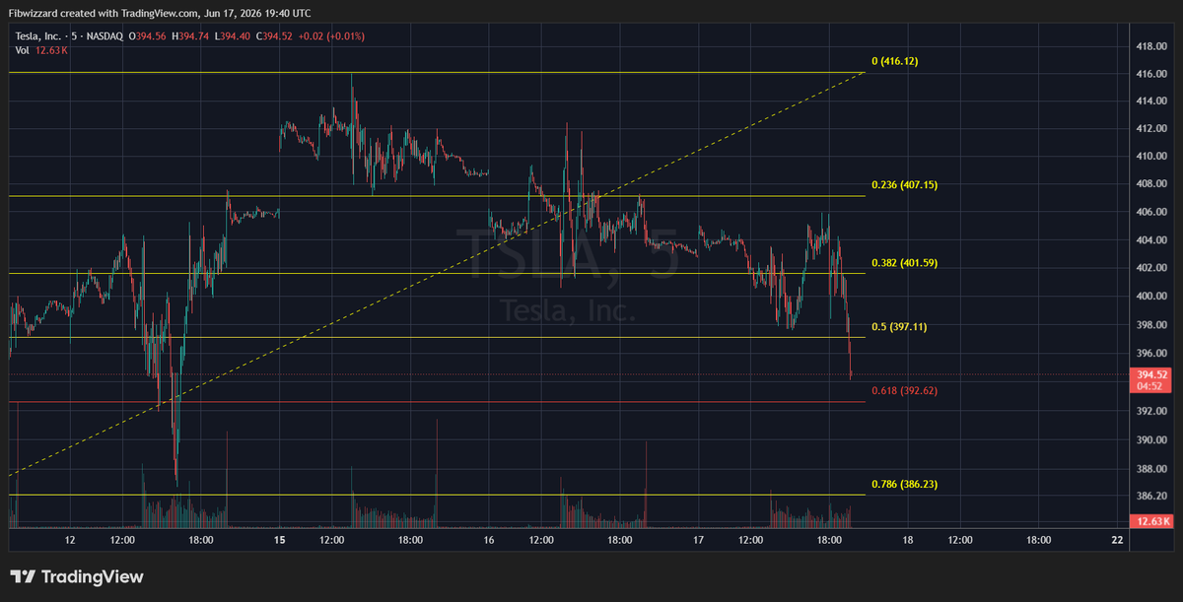Click the price axis label 416.00
This screenshot has width=1183, height=602.
(1152, 74)
